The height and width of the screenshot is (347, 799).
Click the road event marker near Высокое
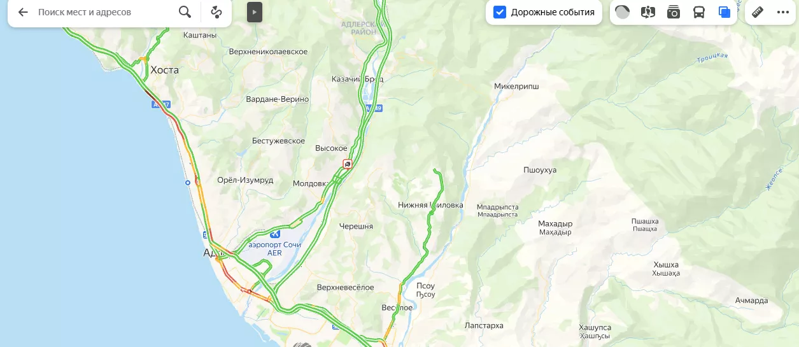347,164
